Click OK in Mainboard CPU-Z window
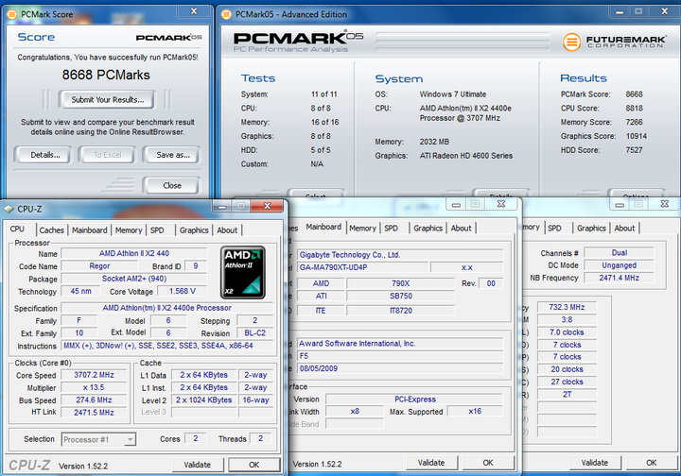This screenshot has width=681, height=476. point(488,463)
